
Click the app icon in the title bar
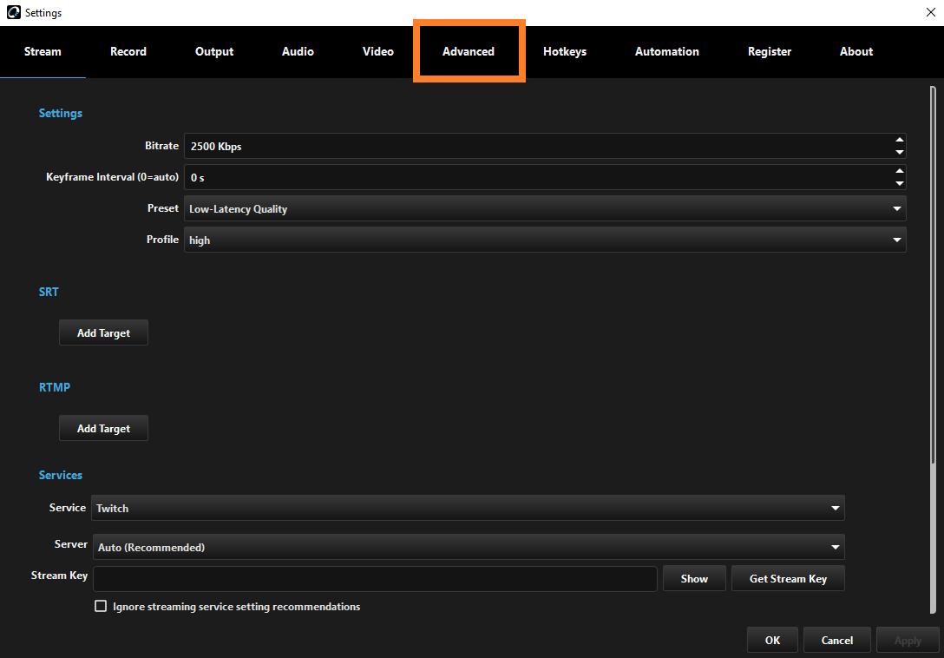(x=13, y=13)
